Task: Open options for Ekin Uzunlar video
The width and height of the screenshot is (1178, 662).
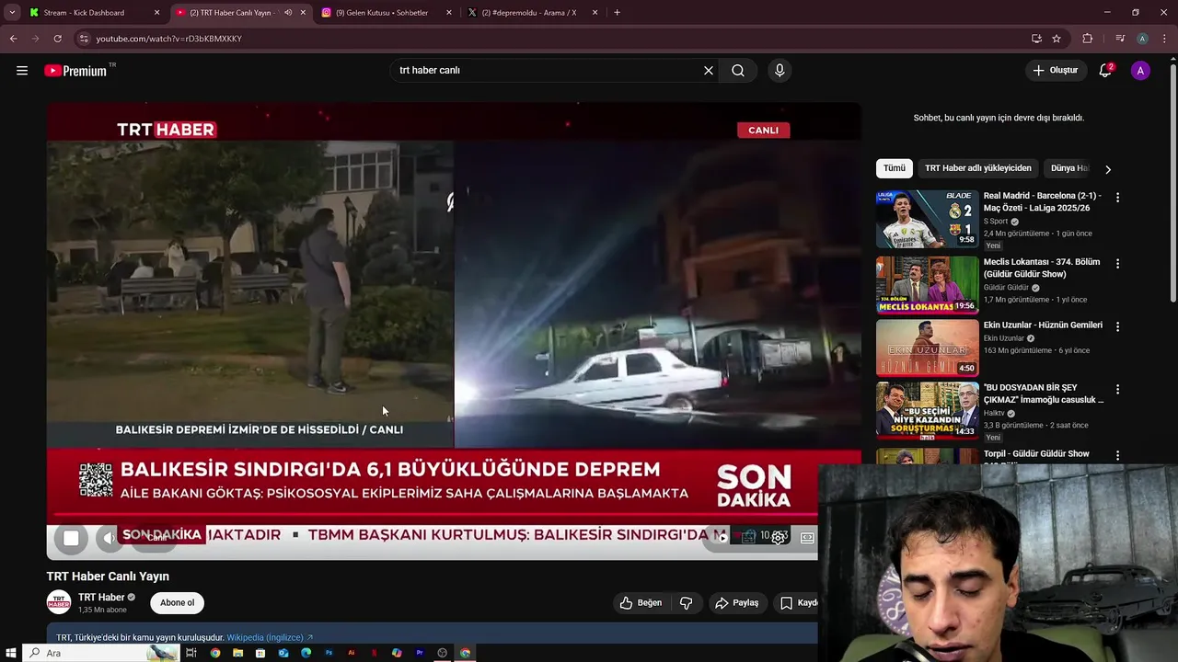Action: coord(1117,326)
